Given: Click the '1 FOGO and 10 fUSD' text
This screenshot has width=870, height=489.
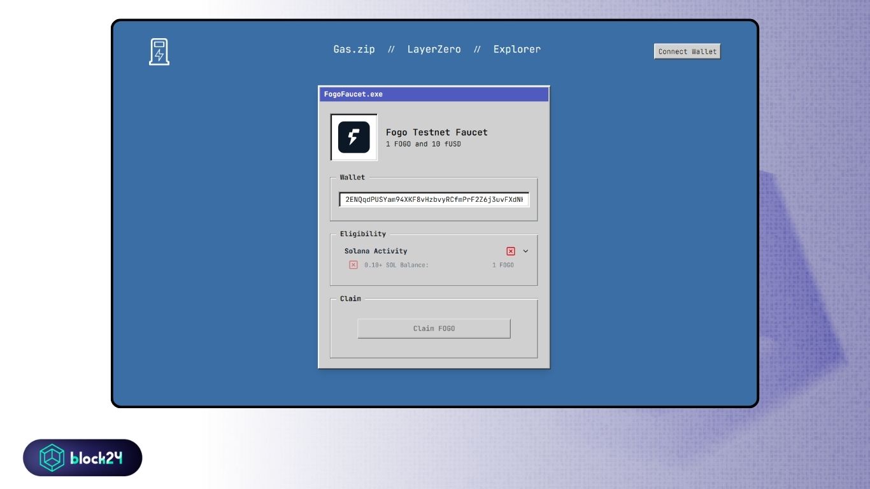Looking at the screenshot, I should (x=424, y=144).
